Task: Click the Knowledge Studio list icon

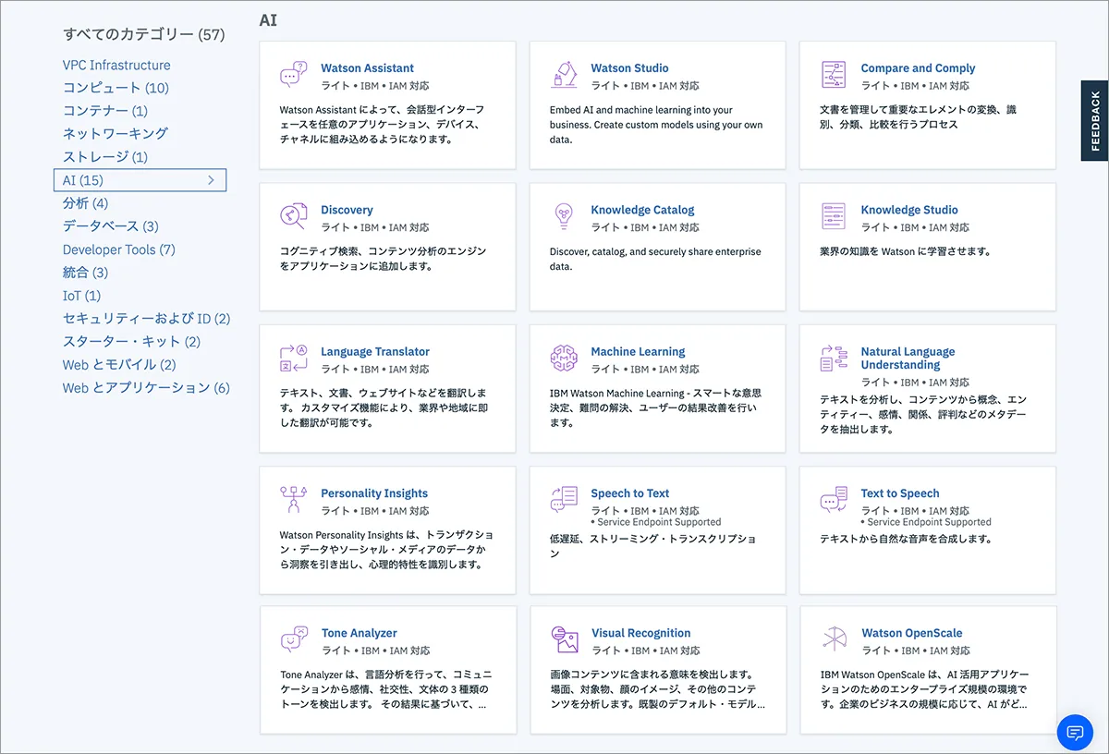Action: pyautogui.click(x=834, y=216)
